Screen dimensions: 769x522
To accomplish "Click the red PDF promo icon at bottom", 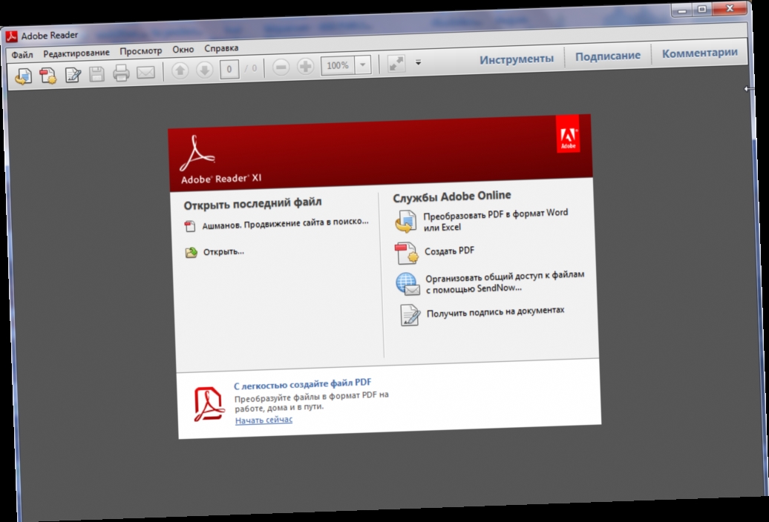I will (x=209, y=404).
